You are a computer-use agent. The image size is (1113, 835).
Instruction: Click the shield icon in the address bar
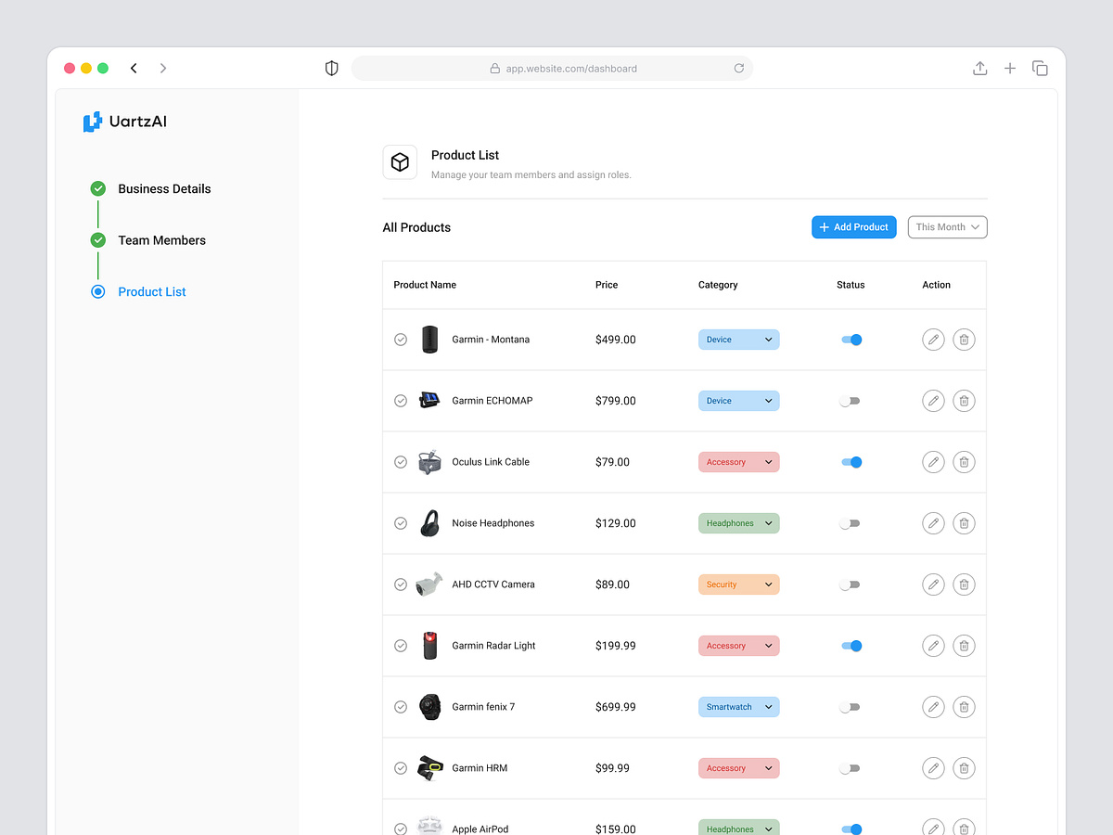tap(331, 68)
